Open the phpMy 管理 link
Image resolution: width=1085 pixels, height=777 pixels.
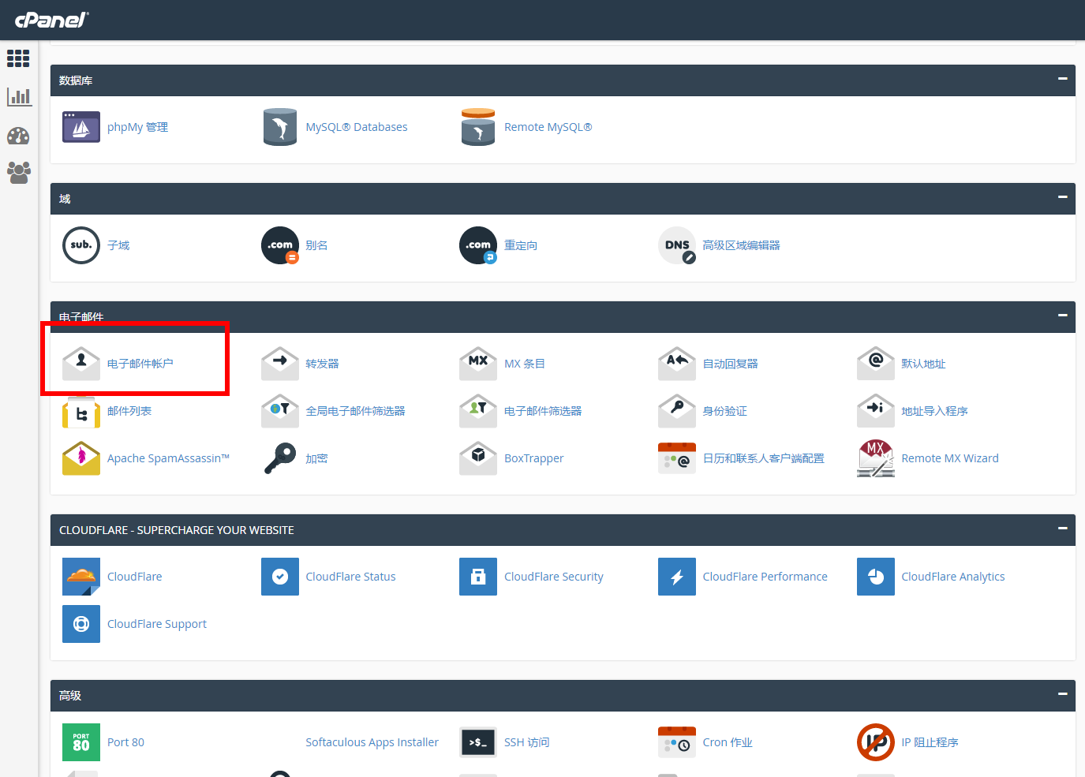(137, 127)
